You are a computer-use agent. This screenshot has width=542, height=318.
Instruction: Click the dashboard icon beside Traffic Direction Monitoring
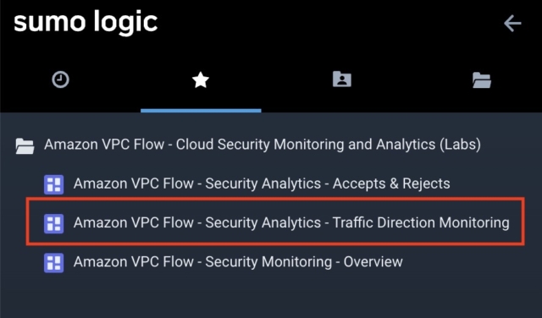coord(53,223)
